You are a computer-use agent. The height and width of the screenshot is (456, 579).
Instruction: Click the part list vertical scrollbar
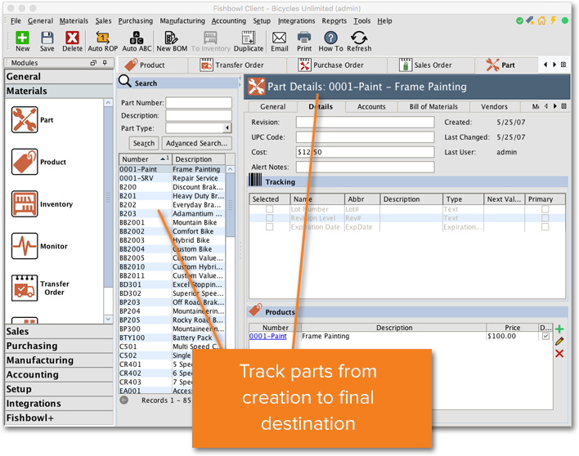pyautogui.click(x=230, y=205)
